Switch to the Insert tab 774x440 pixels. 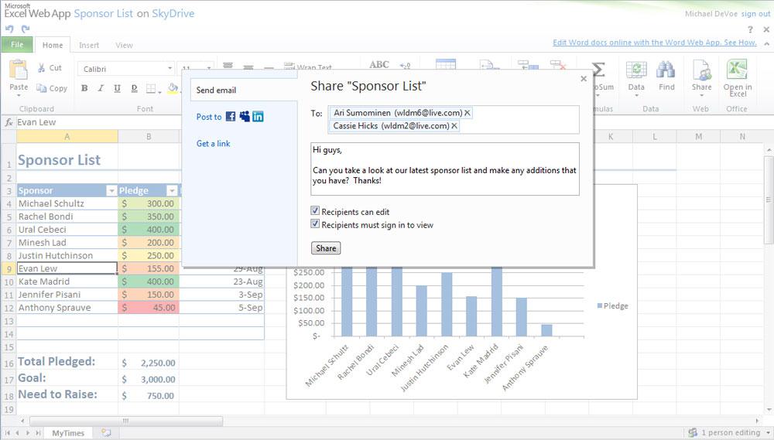[x=89, y=45]
